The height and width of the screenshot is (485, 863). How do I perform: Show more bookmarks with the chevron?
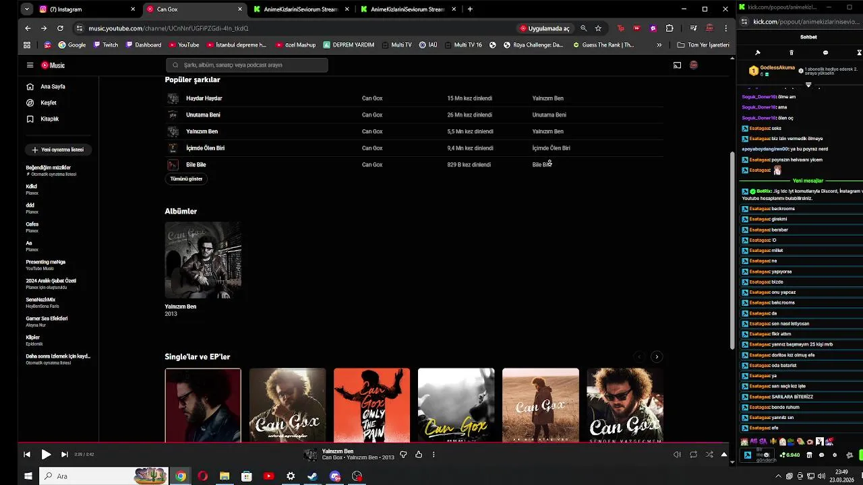point(659,45)
